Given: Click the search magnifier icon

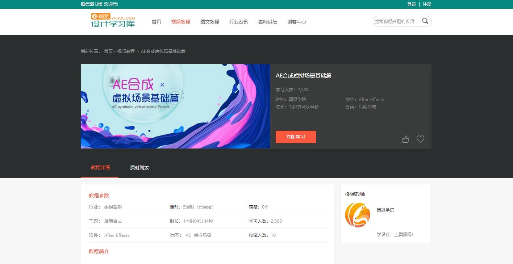Looking at the screenshot, I should [425, 21].
